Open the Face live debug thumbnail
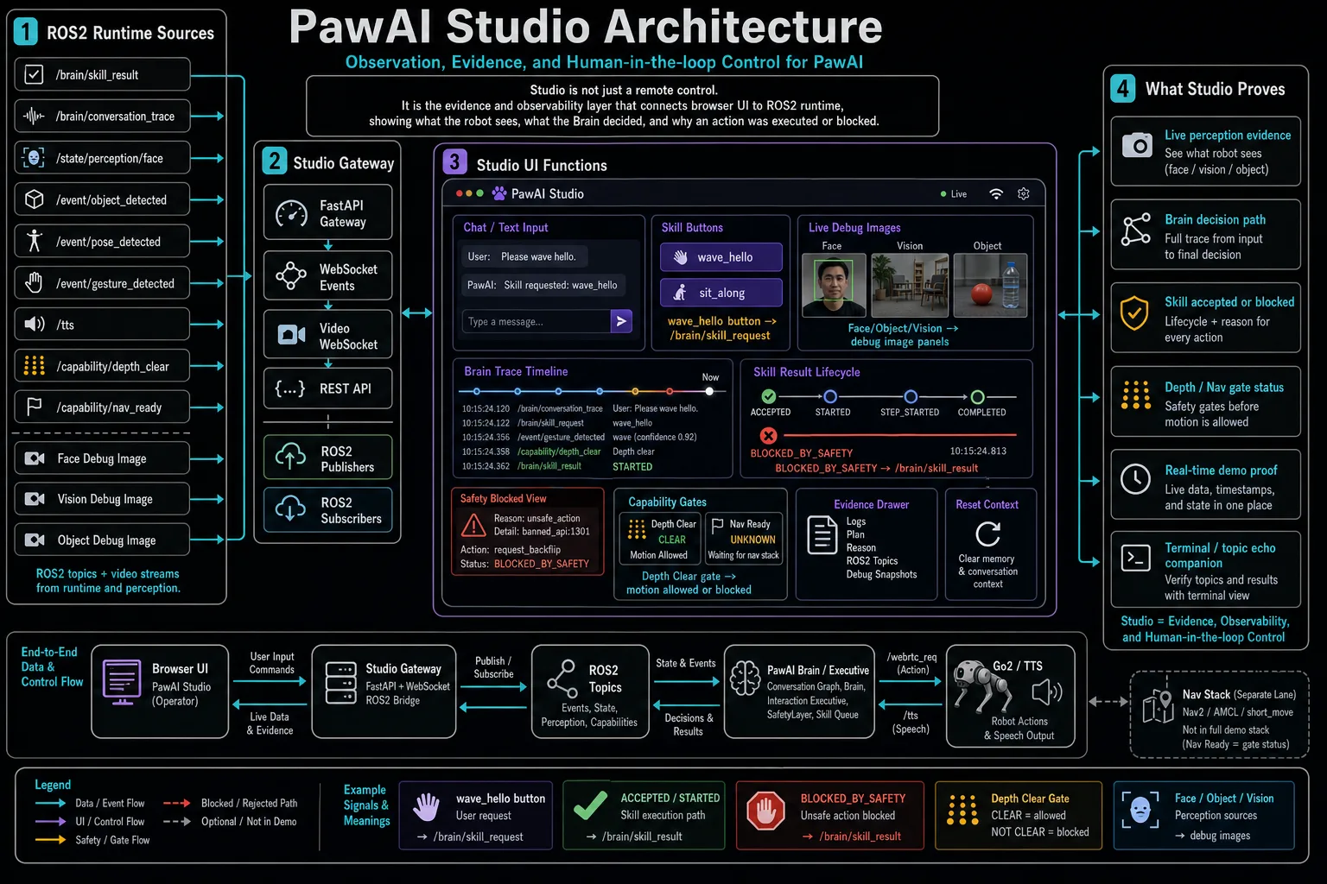 (x=834, y=286)
